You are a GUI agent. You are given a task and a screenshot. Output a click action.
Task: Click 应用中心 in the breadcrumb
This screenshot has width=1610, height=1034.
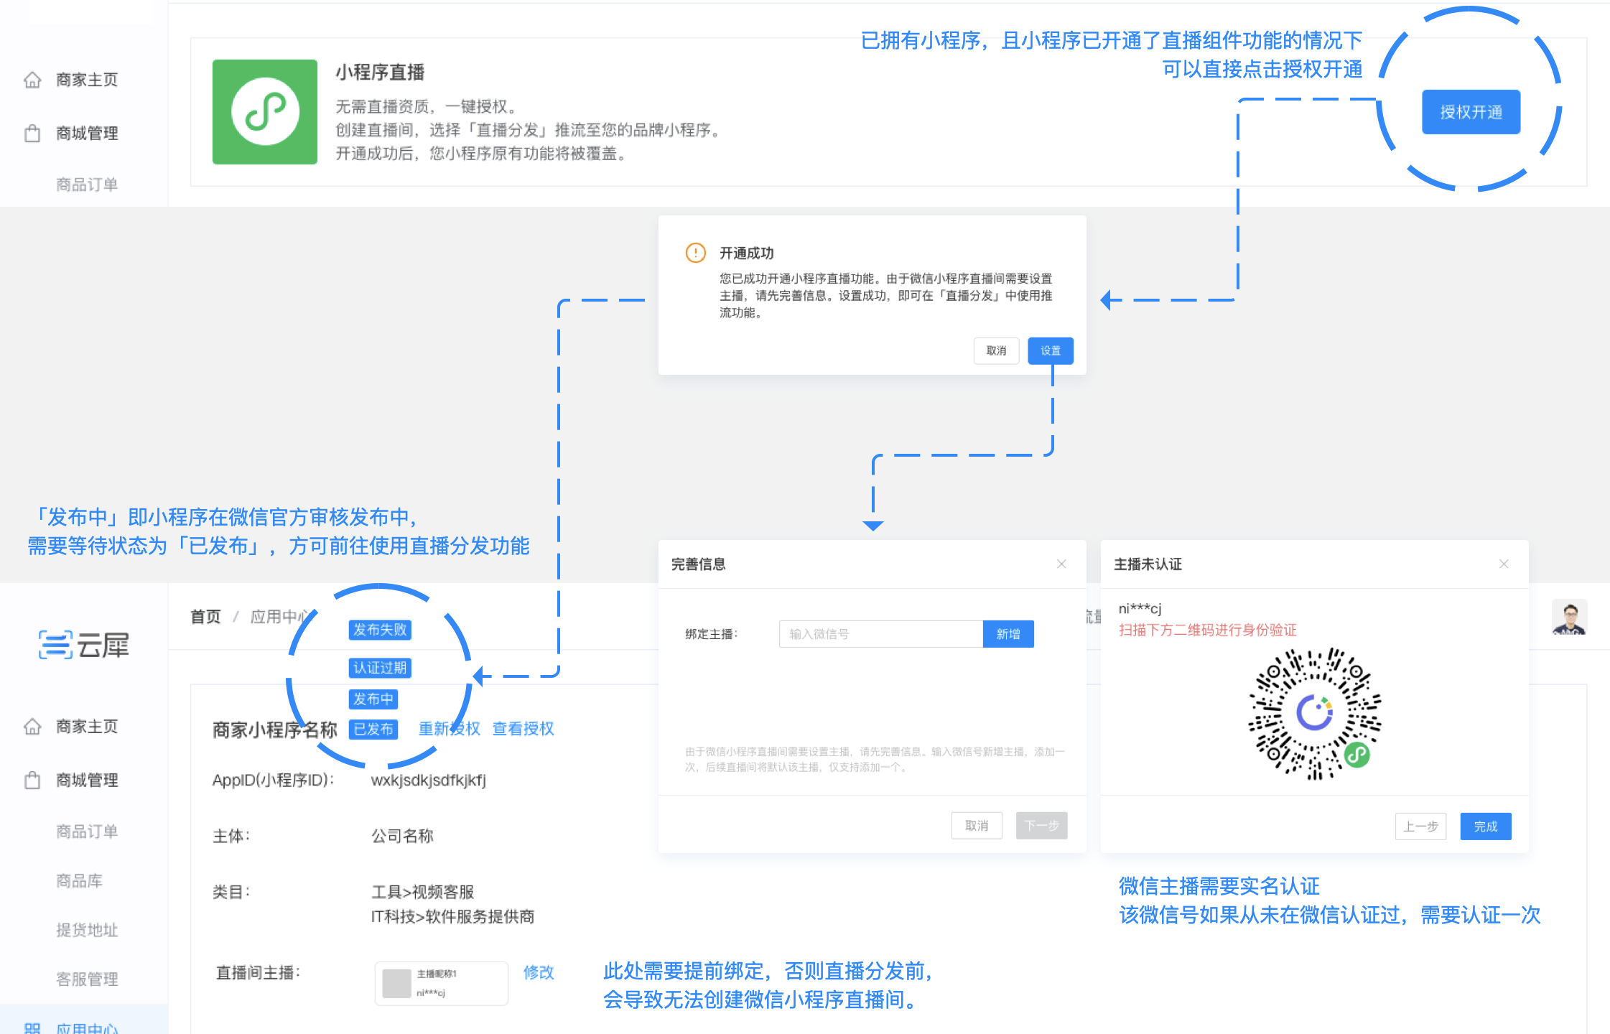(x=281, y=617)
